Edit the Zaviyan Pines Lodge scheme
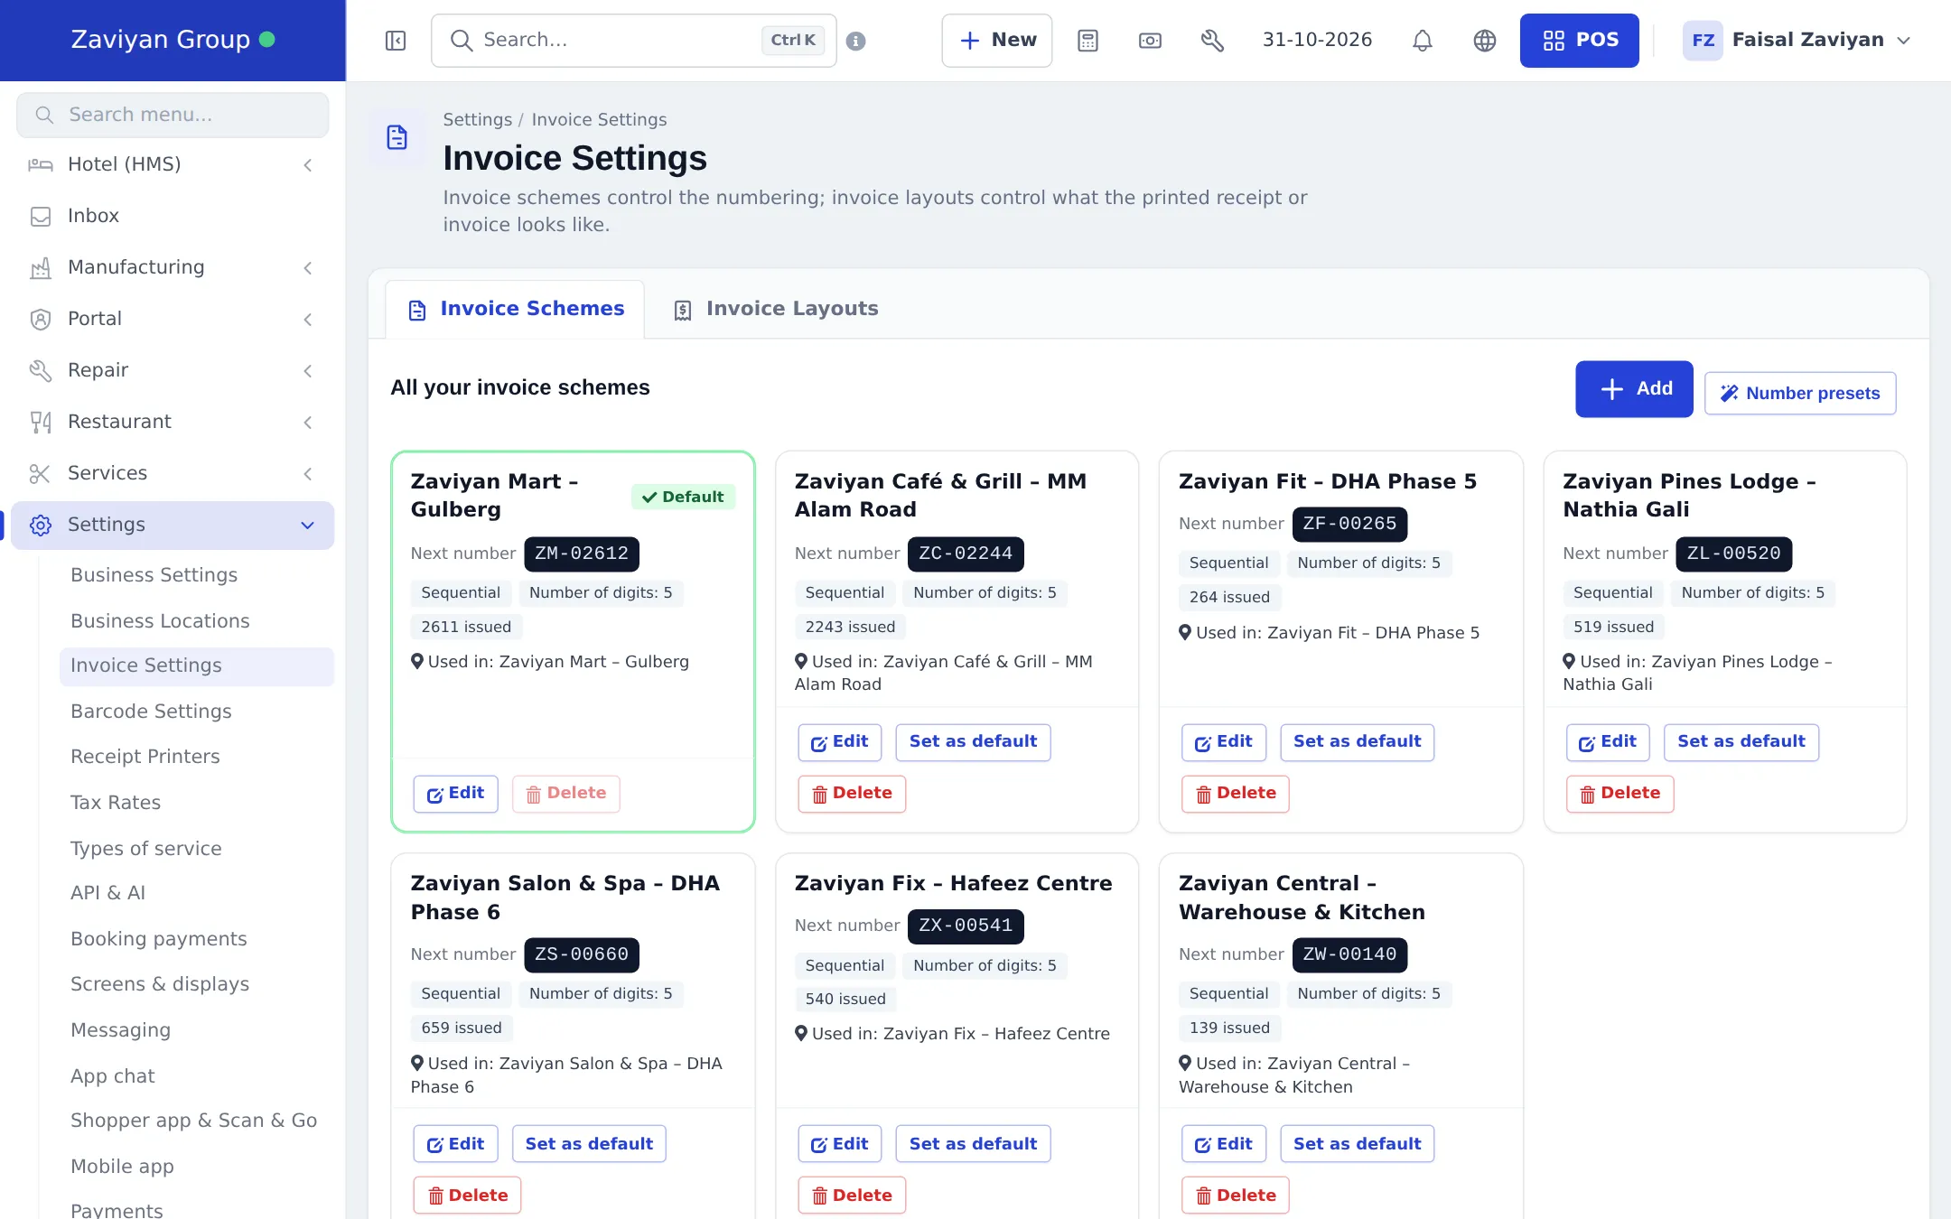 [1608, 742]
